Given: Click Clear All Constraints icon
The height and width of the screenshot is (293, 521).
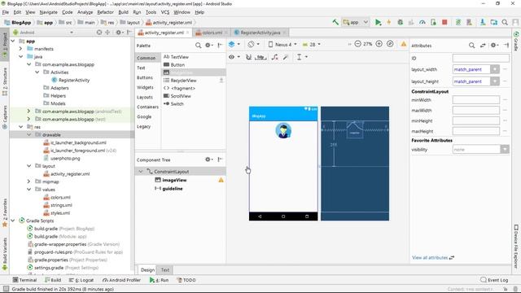Looking at the screenshot, I should coord(274,57).
